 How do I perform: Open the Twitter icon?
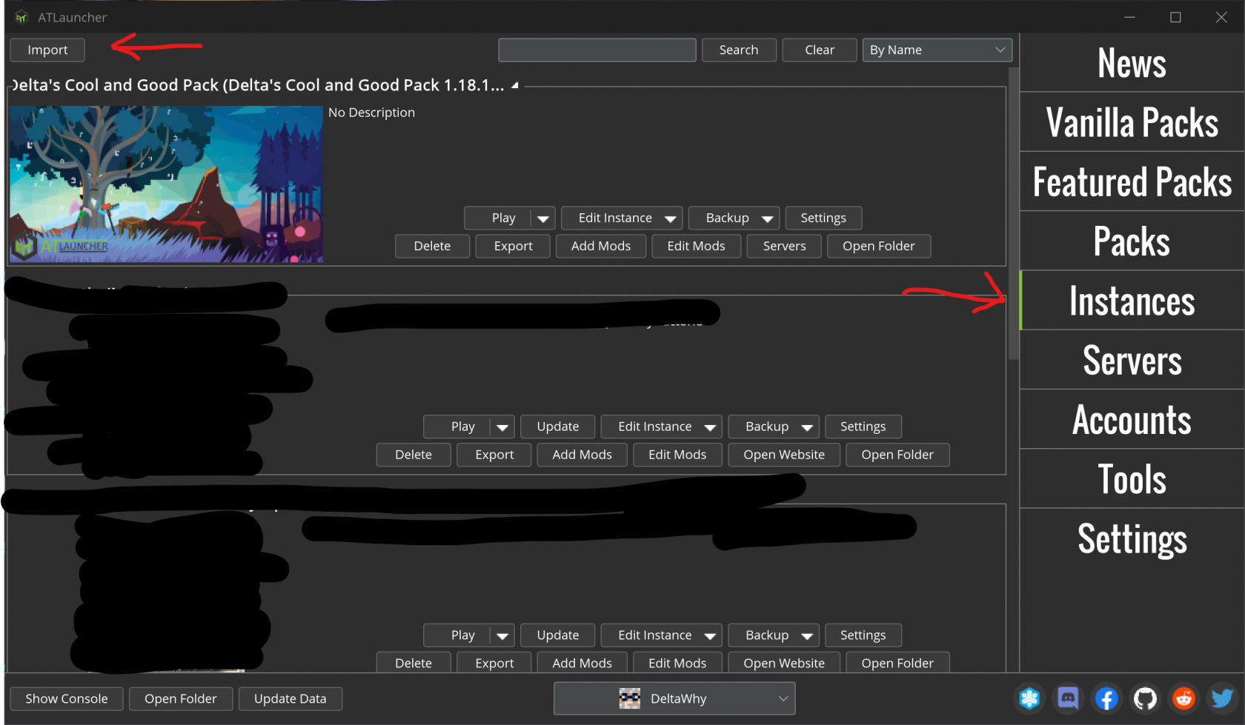tap(1222, 698)
